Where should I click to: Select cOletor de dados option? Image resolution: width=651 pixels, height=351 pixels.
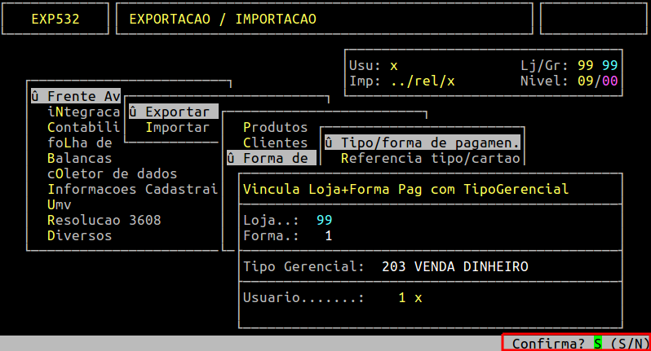(x=112, y=173)
